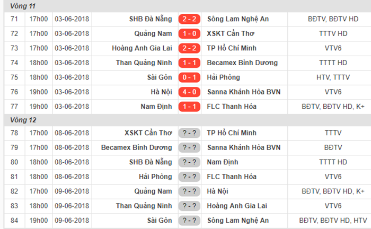Click Hà Nội away team in match 82

point(217,191)
